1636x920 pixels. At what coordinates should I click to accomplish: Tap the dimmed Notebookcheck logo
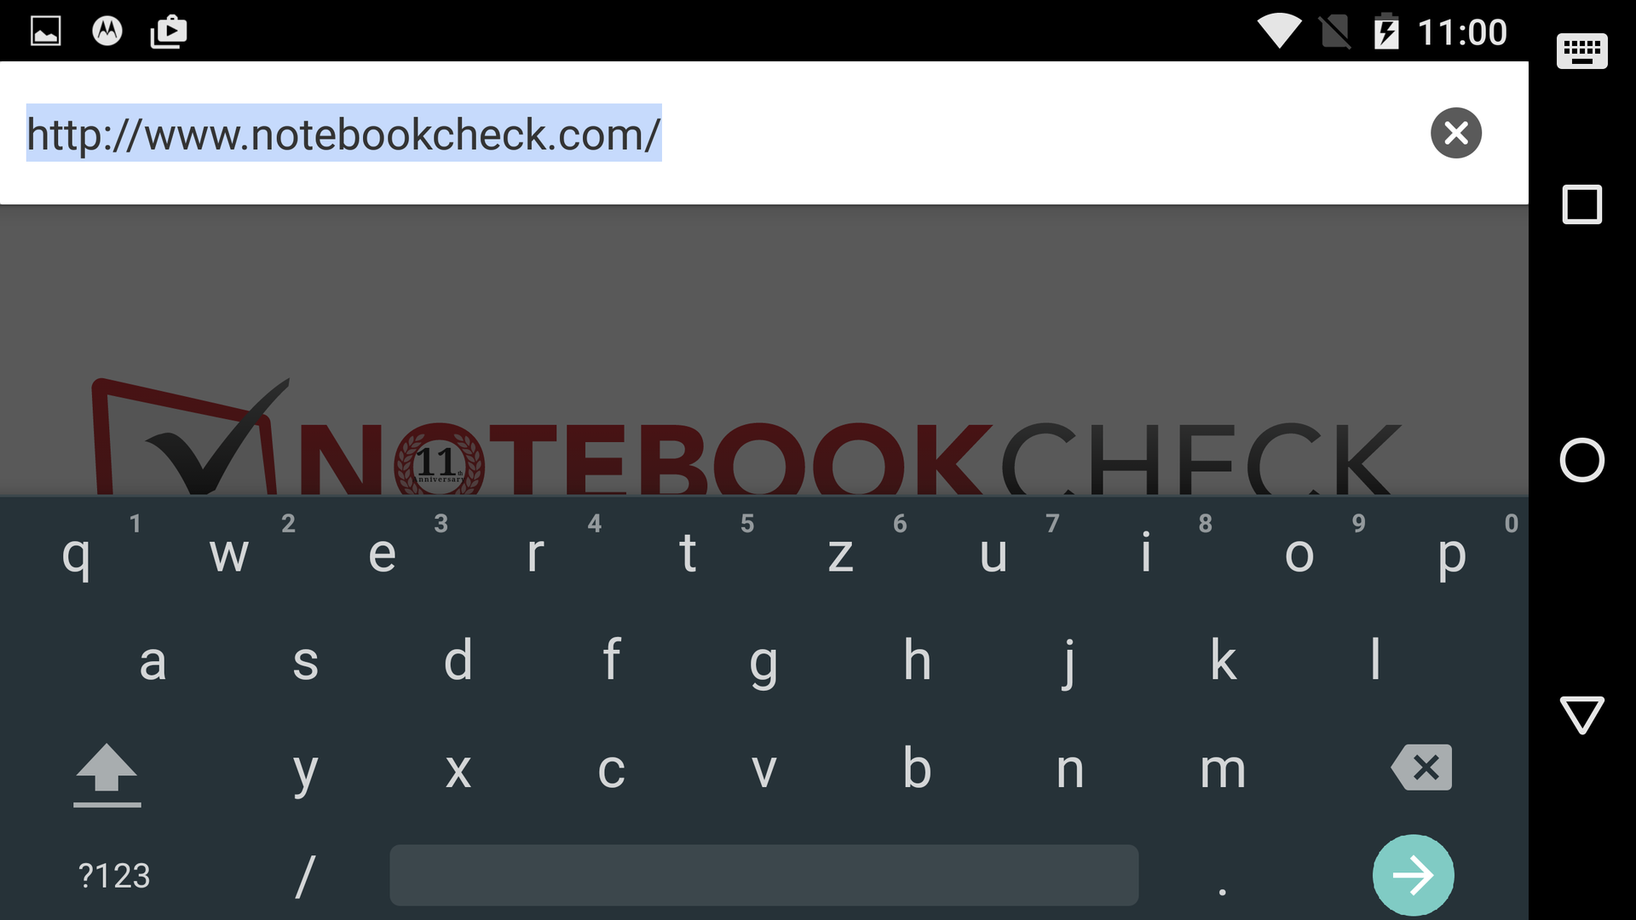point(746,436)
